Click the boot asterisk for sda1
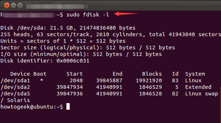Image resolution: width=221 pixels, height=123 pixels. click(41, 80)
